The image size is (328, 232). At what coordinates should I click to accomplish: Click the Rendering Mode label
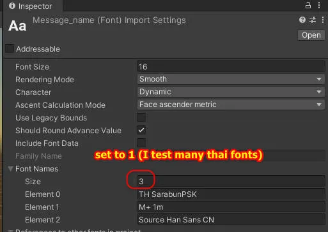tap(45, 80)
